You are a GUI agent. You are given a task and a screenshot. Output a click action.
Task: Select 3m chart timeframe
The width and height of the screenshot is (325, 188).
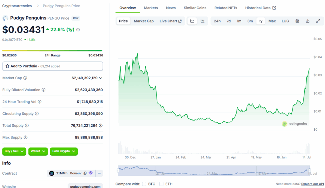(250, 21)
